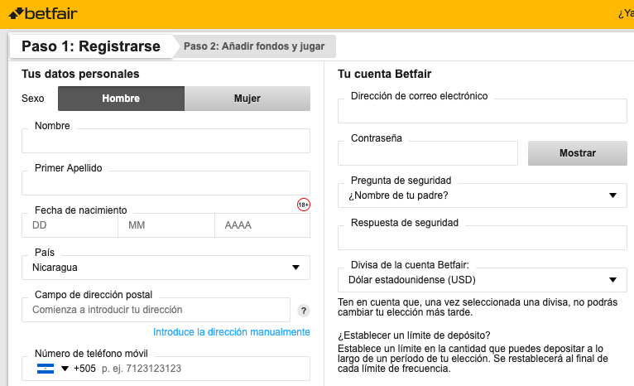Focus the Respuesta de seguridad field
This screenshot has height=386, width=634.
(x=483, y=238)
